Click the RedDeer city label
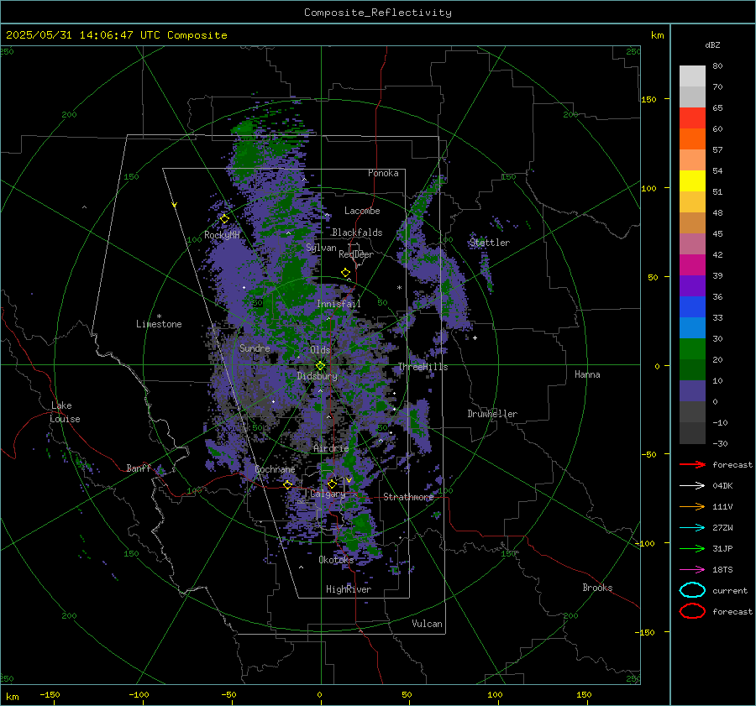 tap(356, 254)
